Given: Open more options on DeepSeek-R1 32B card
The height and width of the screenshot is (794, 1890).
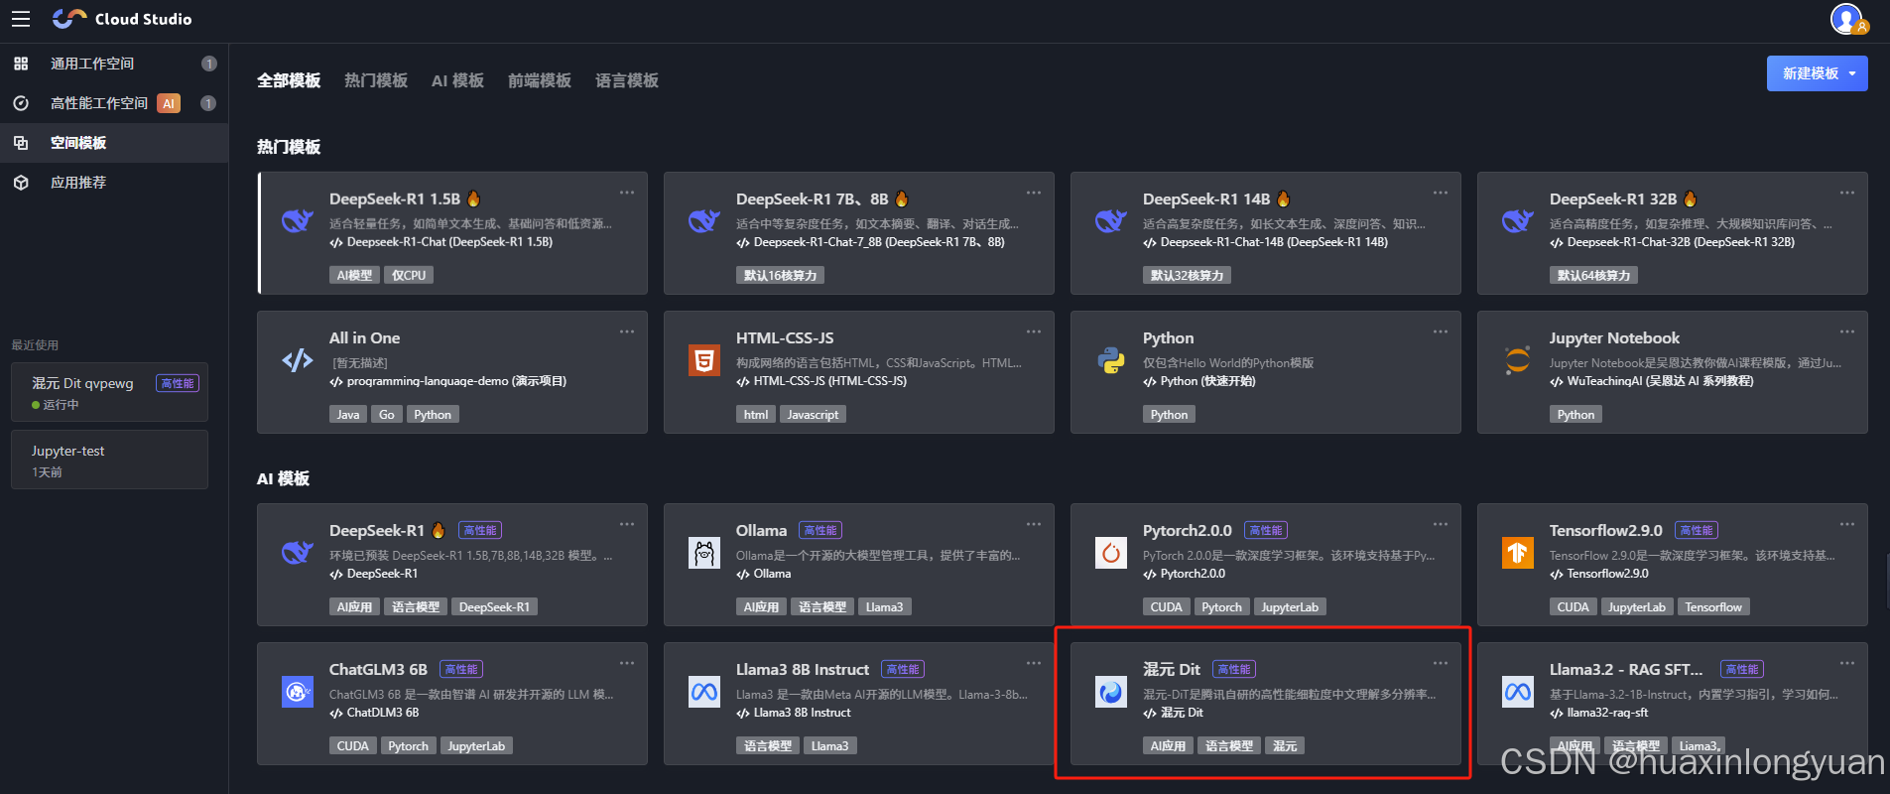Looking at the screenshot, I should click(1847, 193).
